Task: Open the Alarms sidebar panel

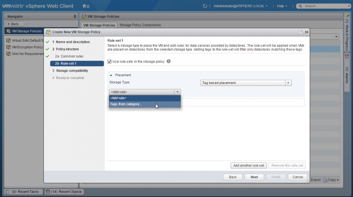Action: point(347,72)
